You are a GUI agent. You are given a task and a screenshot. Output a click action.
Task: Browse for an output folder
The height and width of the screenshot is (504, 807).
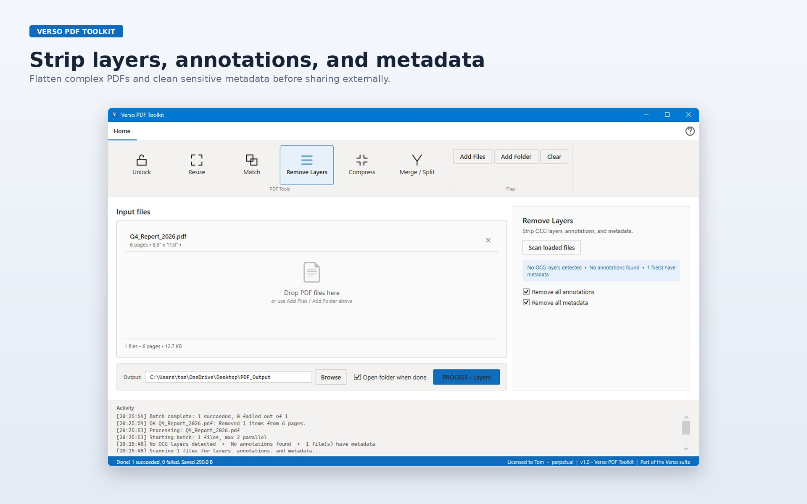pyautogui.click(x=331, y=377)
